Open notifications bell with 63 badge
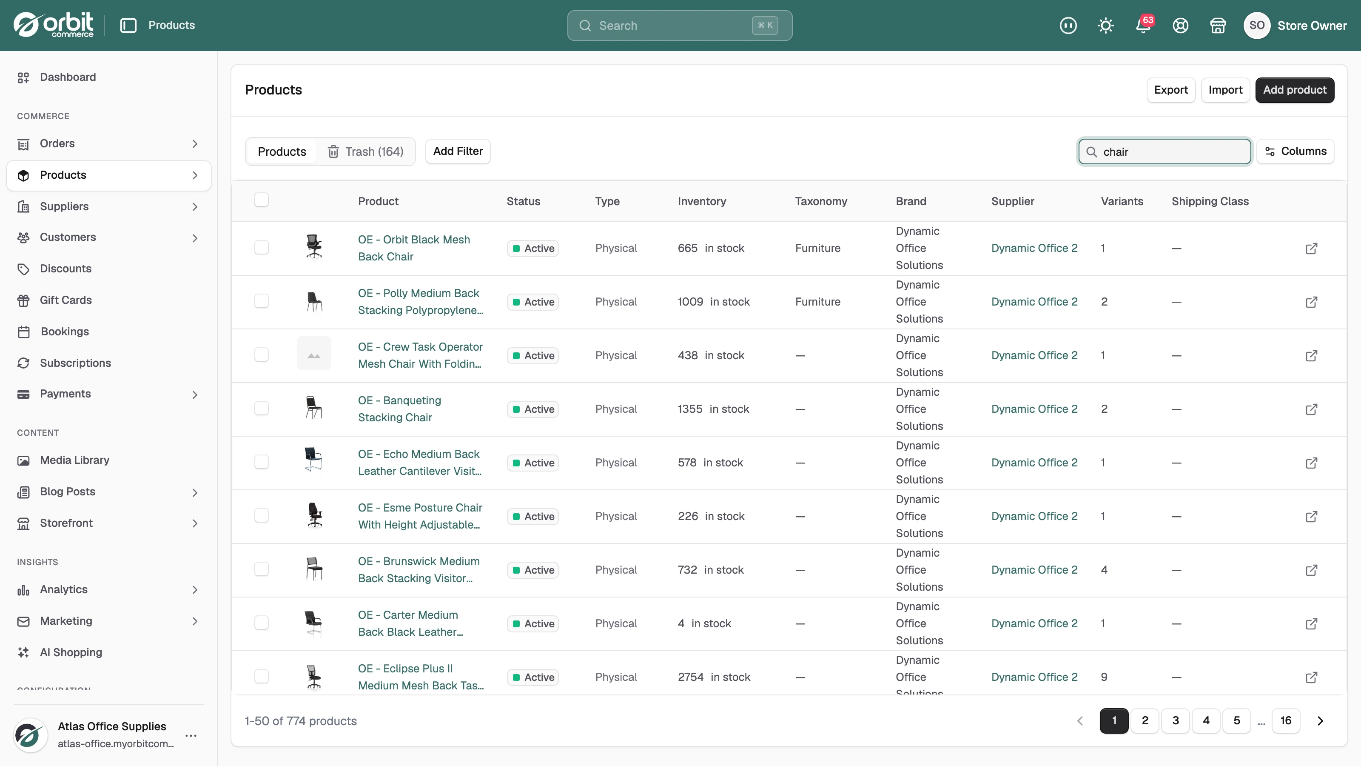Viewport: 1361px width, 766px height. (x=1143, y=26)
